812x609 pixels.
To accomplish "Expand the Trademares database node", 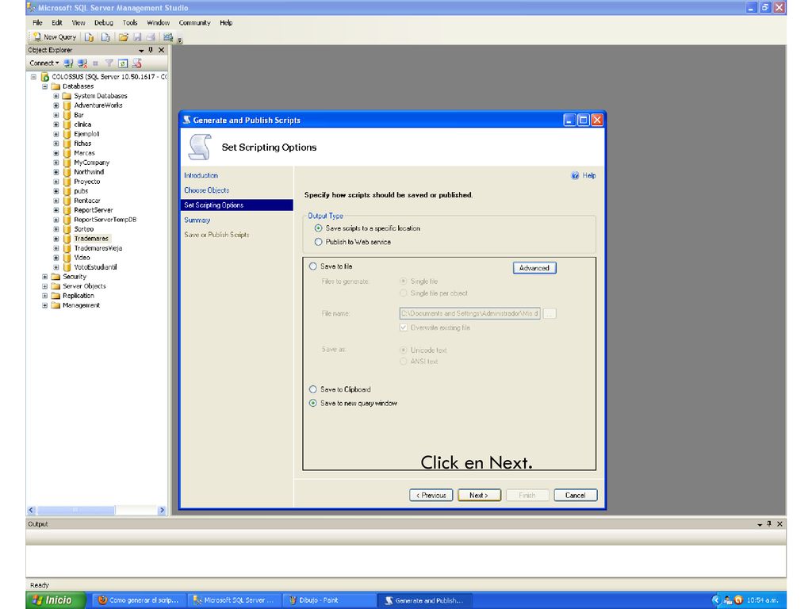I will (x=56, y=239).
